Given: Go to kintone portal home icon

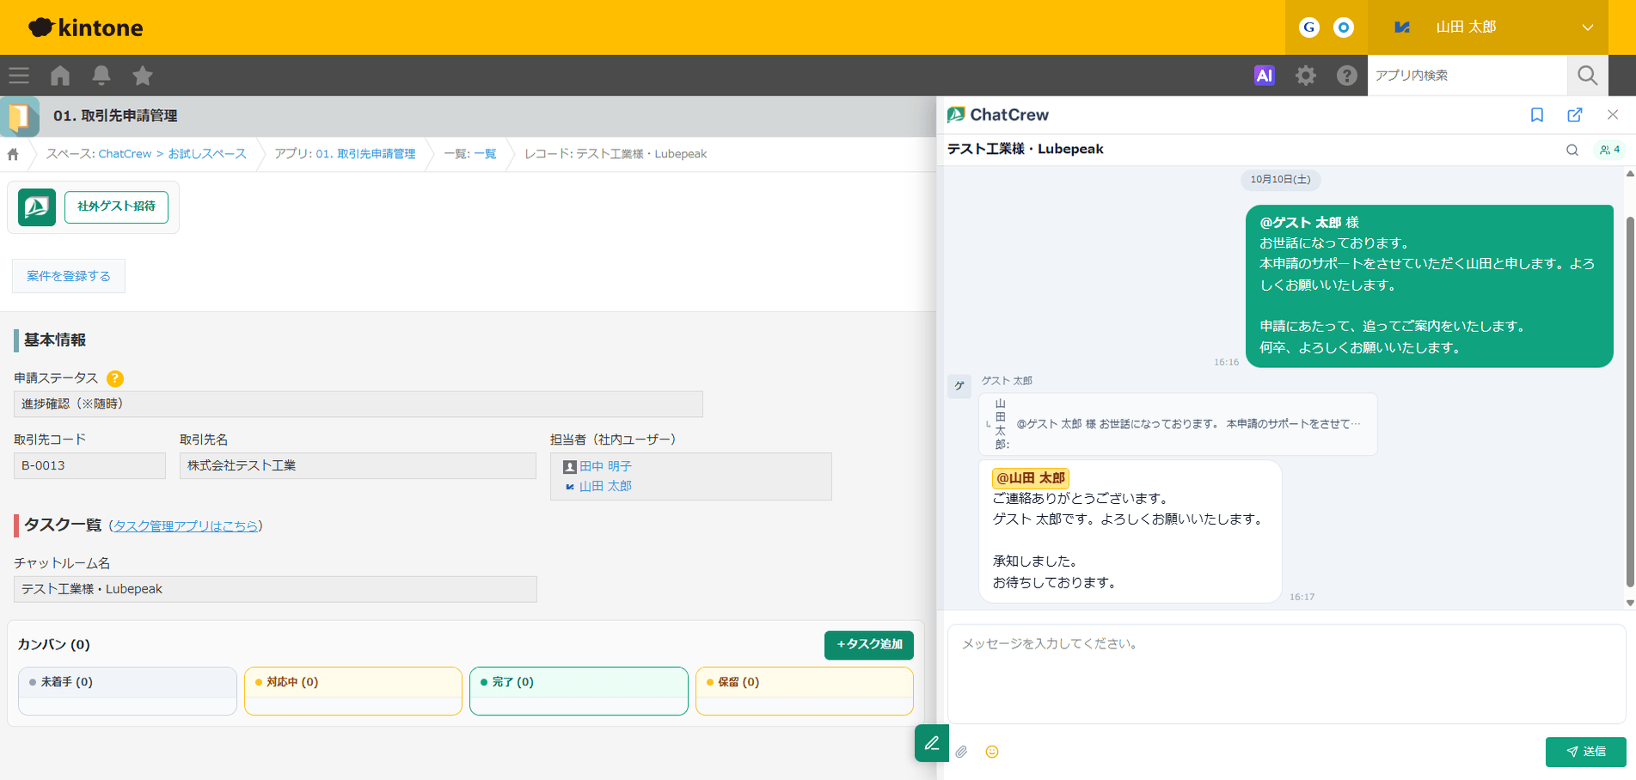Looking at the screenshot, I should pos(60,76).
